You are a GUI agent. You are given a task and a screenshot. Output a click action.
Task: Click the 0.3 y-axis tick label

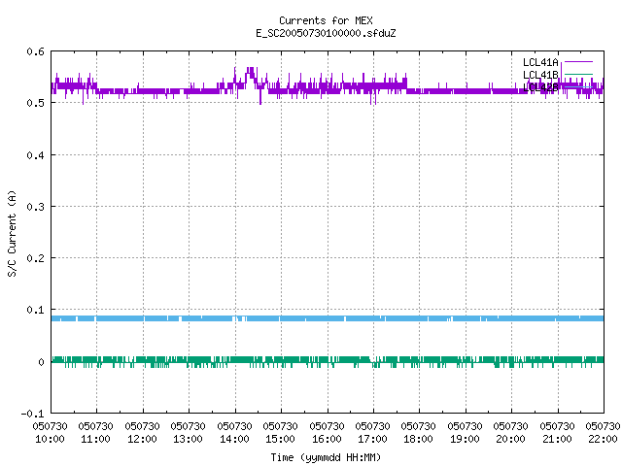[35, 207]
